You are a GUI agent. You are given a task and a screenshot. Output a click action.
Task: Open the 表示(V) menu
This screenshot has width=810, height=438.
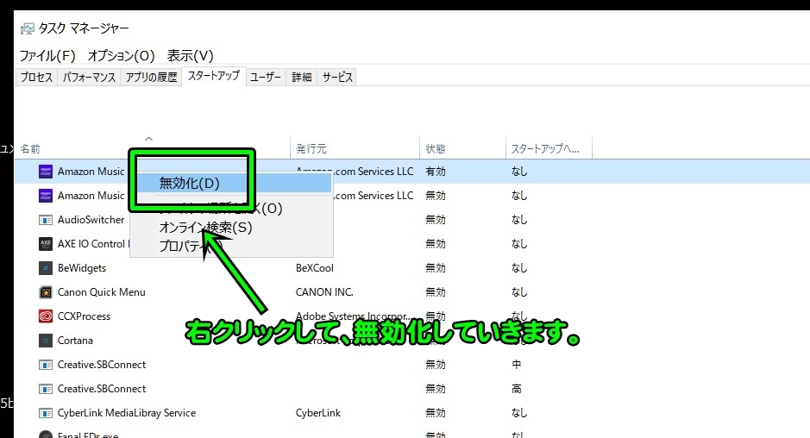(190, 55)
